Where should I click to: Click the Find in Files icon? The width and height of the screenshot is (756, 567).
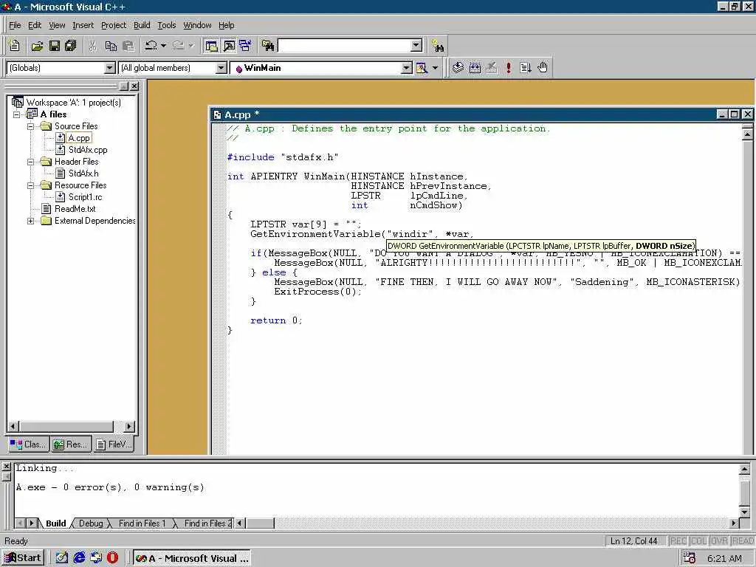(268, 46)
